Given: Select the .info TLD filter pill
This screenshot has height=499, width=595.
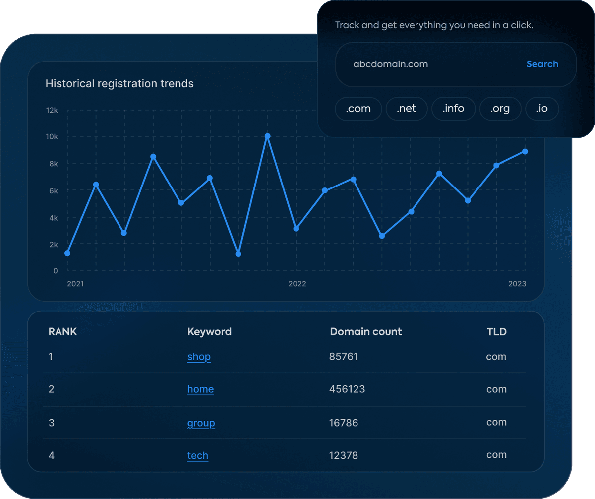Looking at the screenshot, I should pyautogui.click(x=453, y=109).
